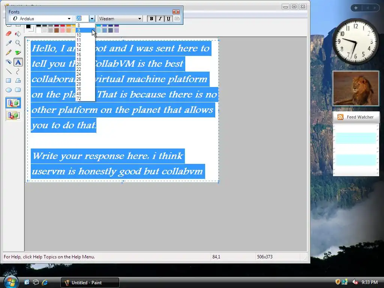This screenshot has width=384, height=288.
Task: Open the Western script dropdown
Action: click(x=139, y=19)
